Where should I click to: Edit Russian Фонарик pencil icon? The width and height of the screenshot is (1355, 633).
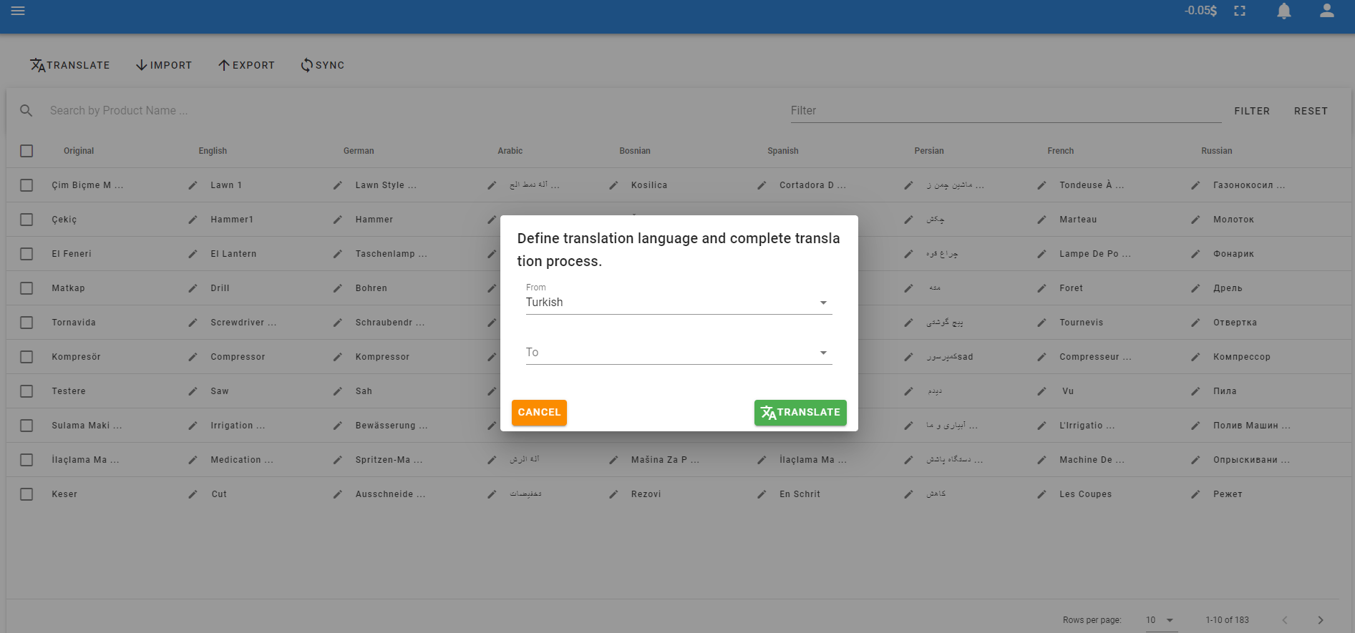[x=1195, y=254]
